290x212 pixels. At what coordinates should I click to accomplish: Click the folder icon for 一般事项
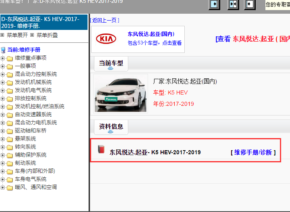[x=10, y=67]
